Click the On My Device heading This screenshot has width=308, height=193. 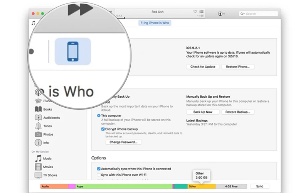(40, 152)
